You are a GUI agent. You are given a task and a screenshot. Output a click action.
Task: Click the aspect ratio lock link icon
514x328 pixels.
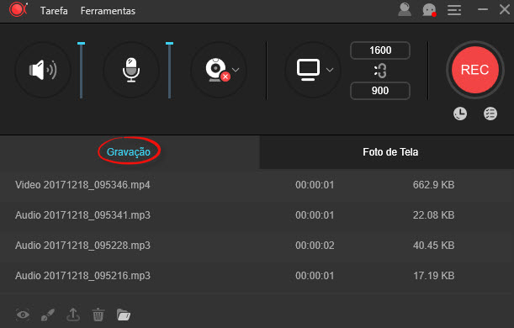pos(380,71)
